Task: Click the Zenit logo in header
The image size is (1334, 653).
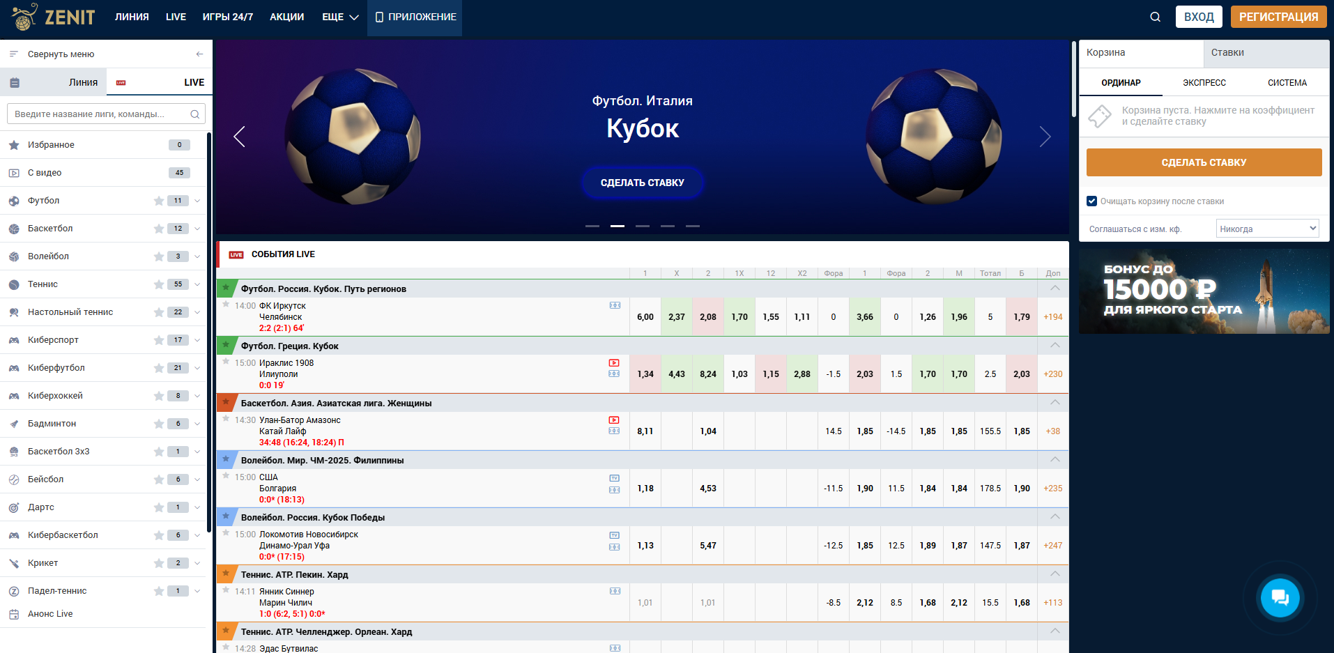Action: pos(54,17)
